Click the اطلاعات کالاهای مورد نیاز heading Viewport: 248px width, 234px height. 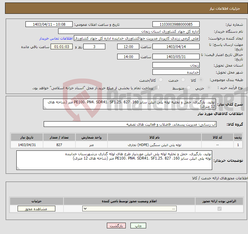coord(220,114)
